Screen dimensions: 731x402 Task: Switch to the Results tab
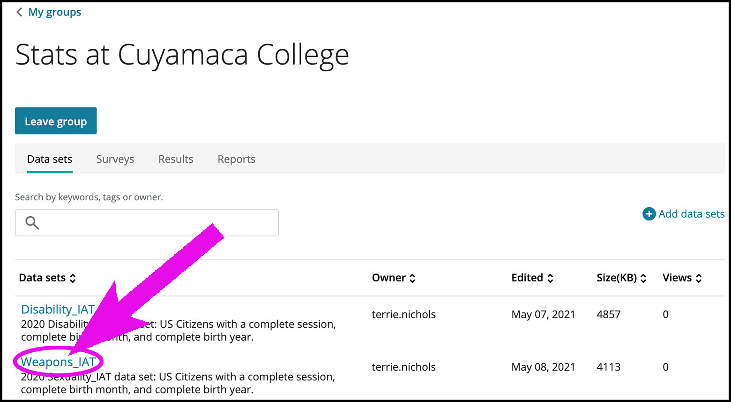click(176, 159)
